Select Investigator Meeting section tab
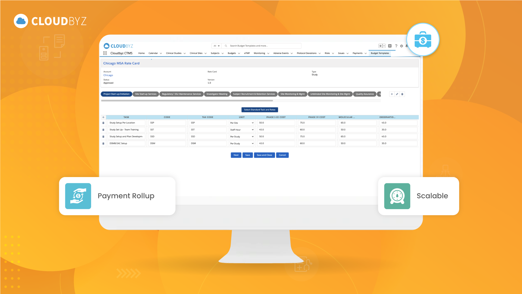 pos(217,94)
